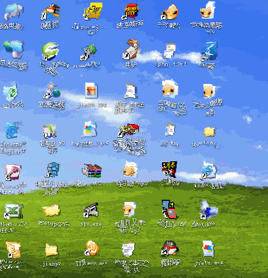This screenshot has height=278, width=268.
Task: Select the green globe browser shortcut
Action: point(51,52)
